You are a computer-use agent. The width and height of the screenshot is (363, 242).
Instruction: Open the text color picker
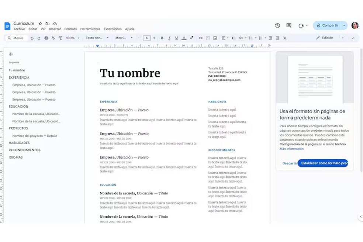tap(184, 38)
